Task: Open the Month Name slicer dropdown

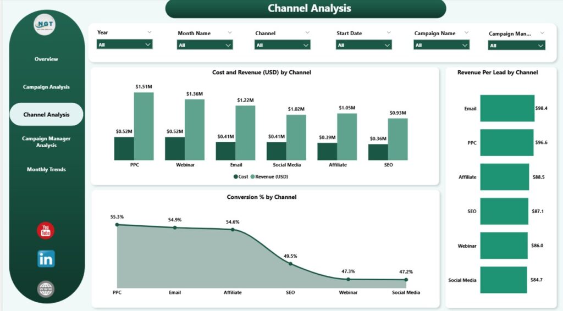Action: 205,45
